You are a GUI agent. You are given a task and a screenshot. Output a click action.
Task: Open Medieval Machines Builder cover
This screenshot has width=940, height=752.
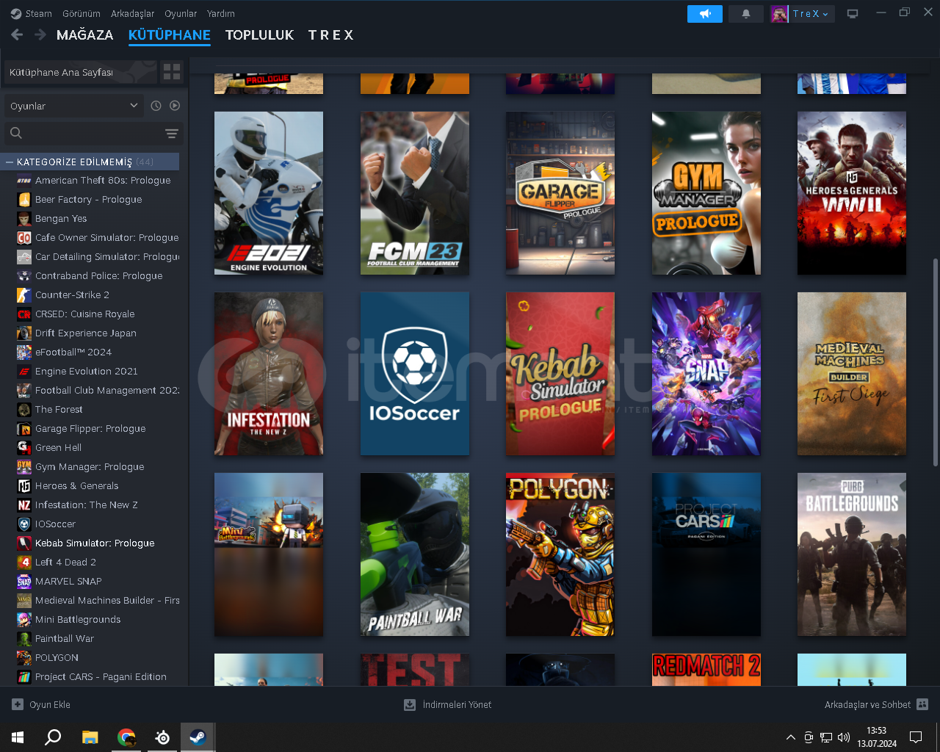(x=852, y=374)
